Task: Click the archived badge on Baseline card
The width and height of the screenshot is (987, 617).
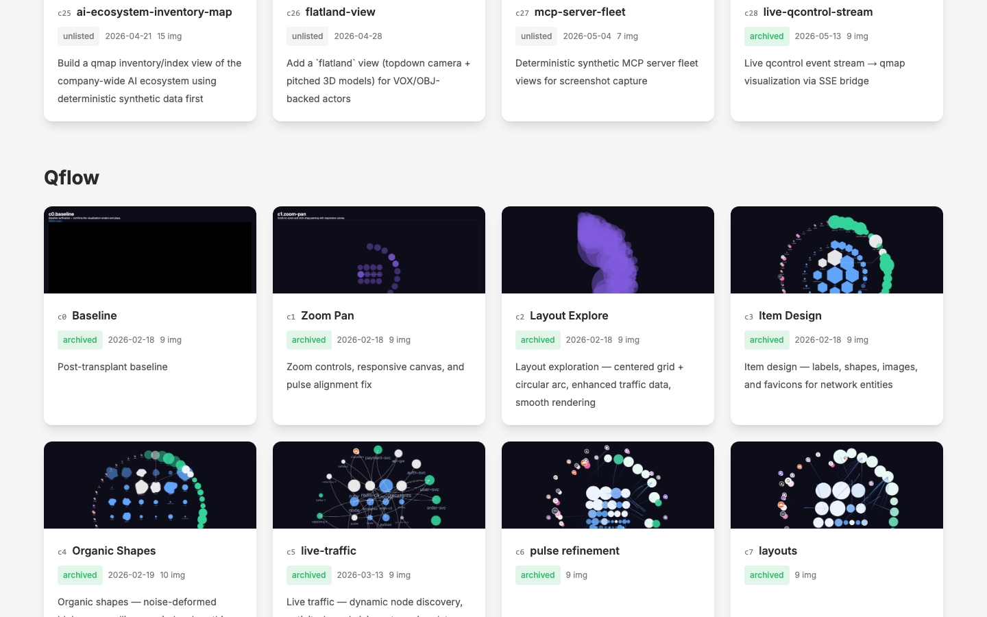Action: coord(80,340)
